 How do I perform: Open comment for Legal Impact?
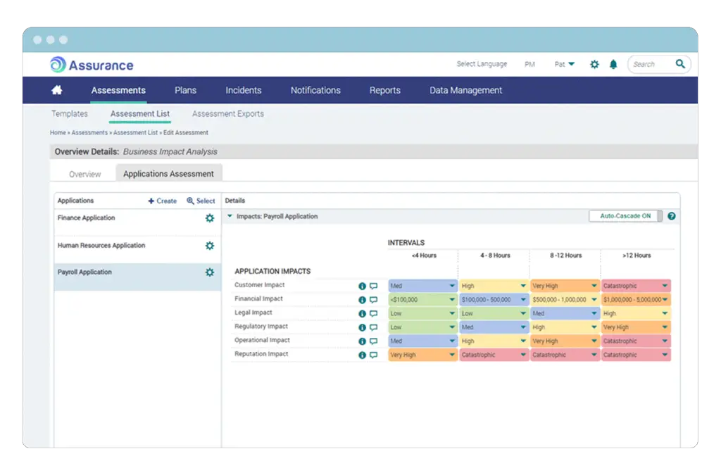click(373, 314)
